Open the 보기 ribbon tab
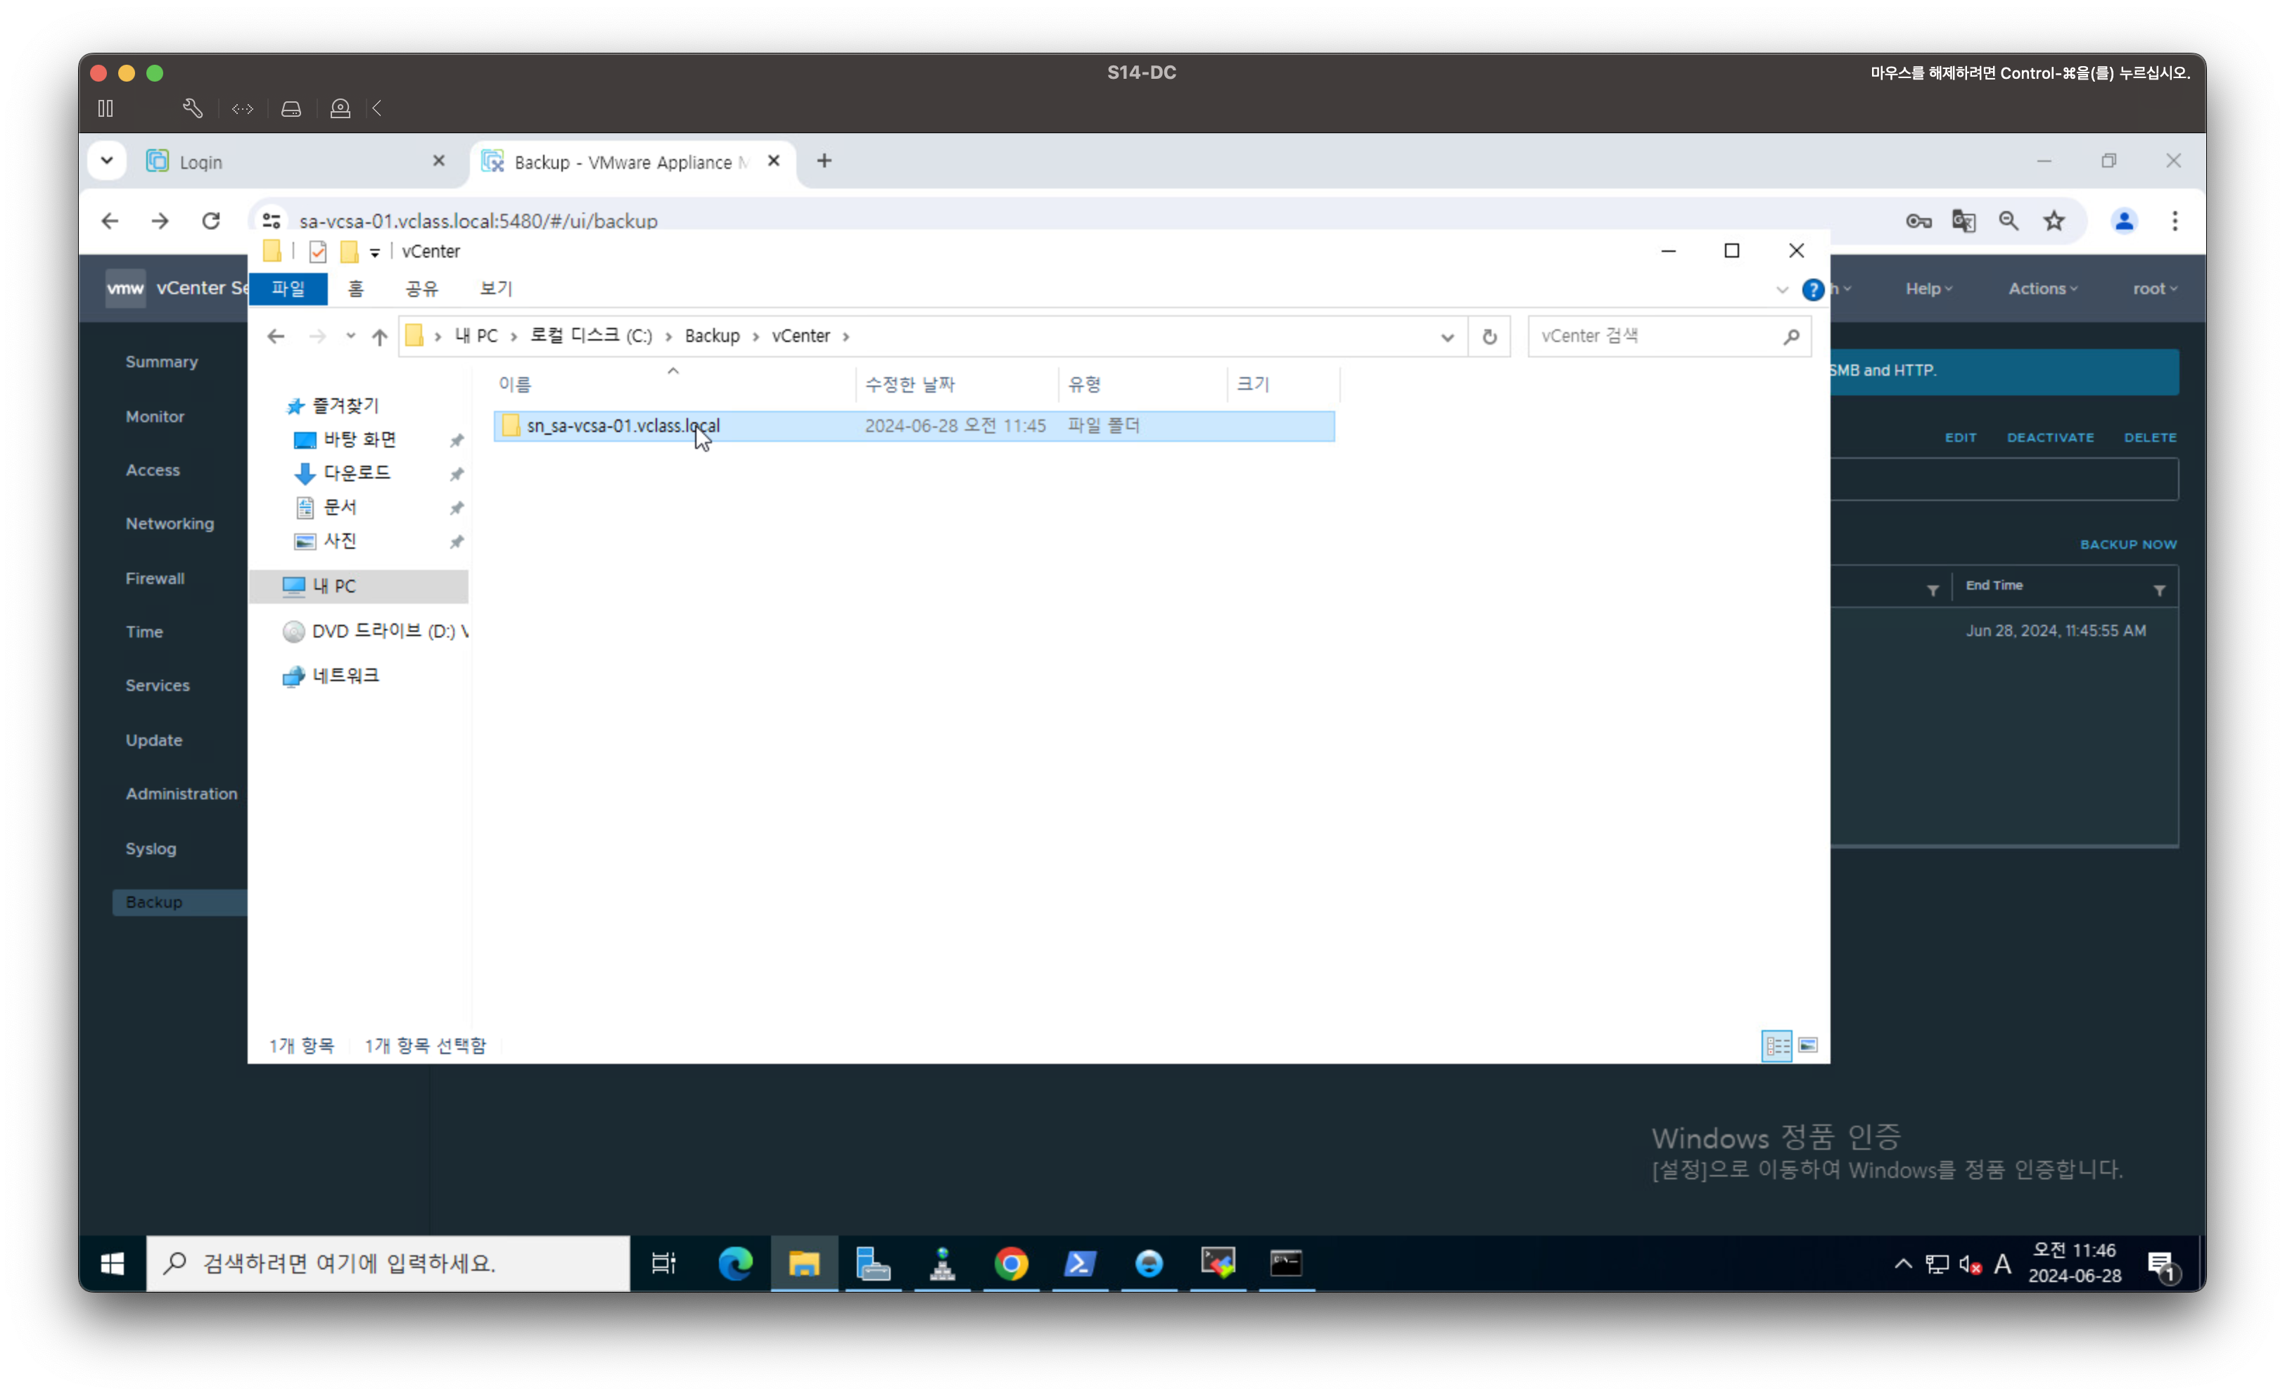 [x=496, y=288]
